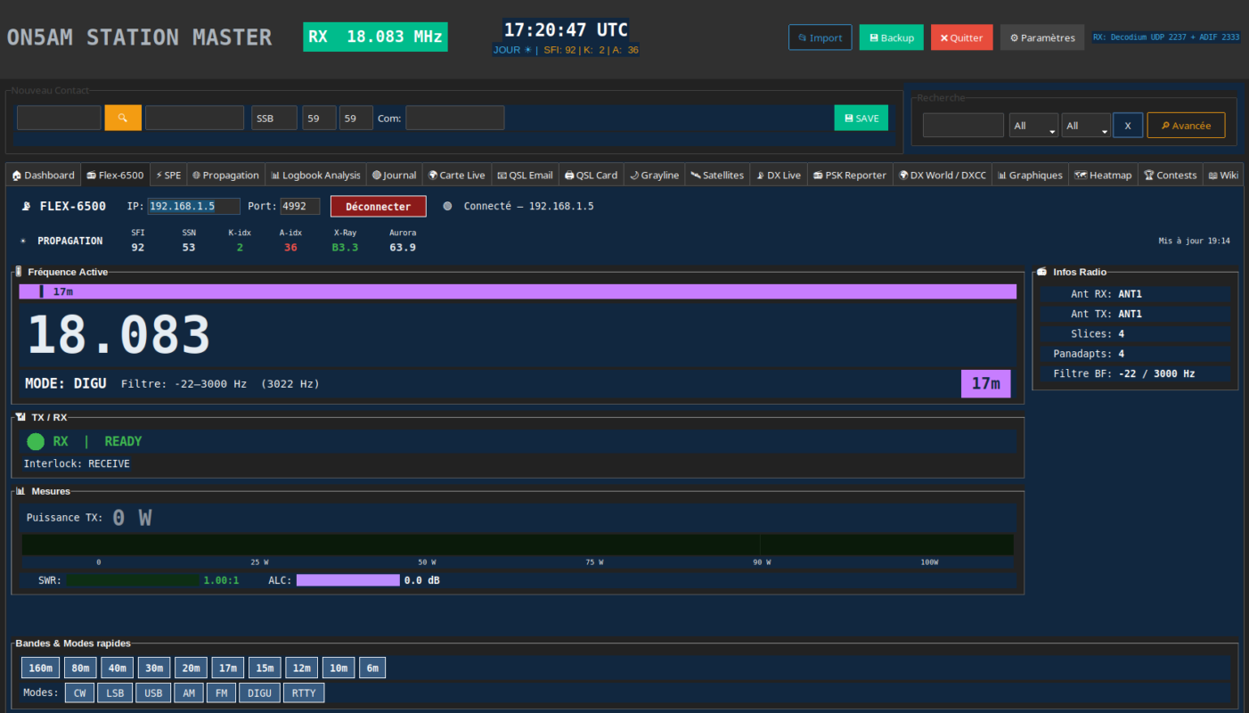Click the TX power meter bar
Image resolution: width=1249 pixels, height=713 pixels.
[518, 545]
